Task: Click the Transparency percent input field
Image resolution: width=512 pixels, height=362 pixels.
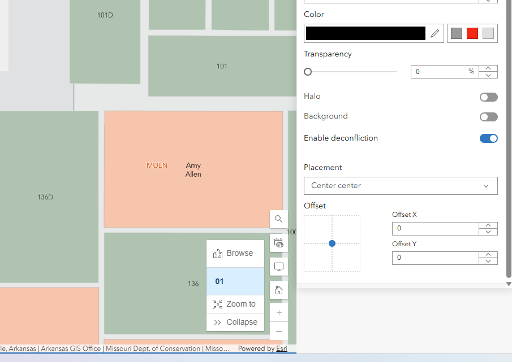Action: [445, 72]
